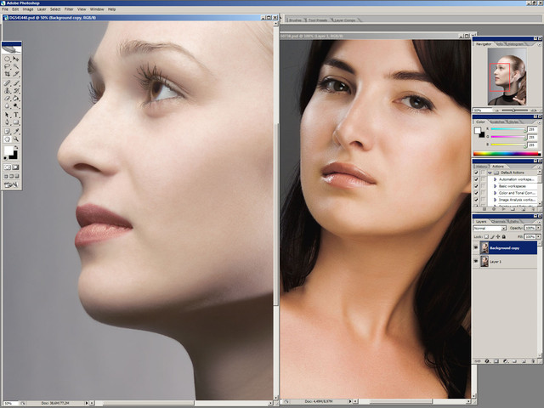This screenshot has height=408, width=544.
Task: Select the Rectangle shape tool
Action: [x=16, y=122]
